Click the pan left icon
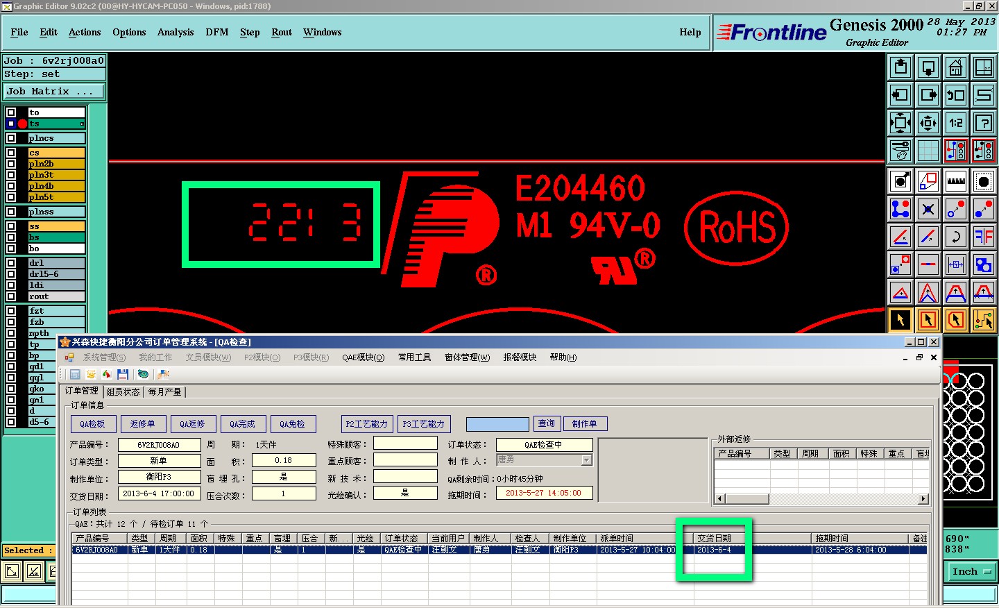This screenshot has width=999, height=608. pos(900,95)
